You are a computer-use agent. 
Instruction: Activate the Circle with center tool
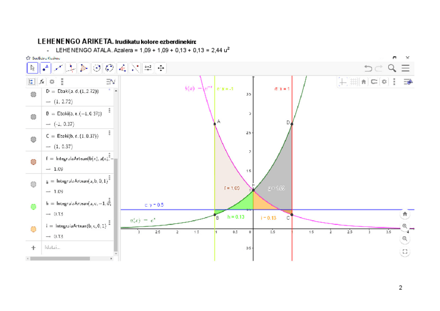97,68
